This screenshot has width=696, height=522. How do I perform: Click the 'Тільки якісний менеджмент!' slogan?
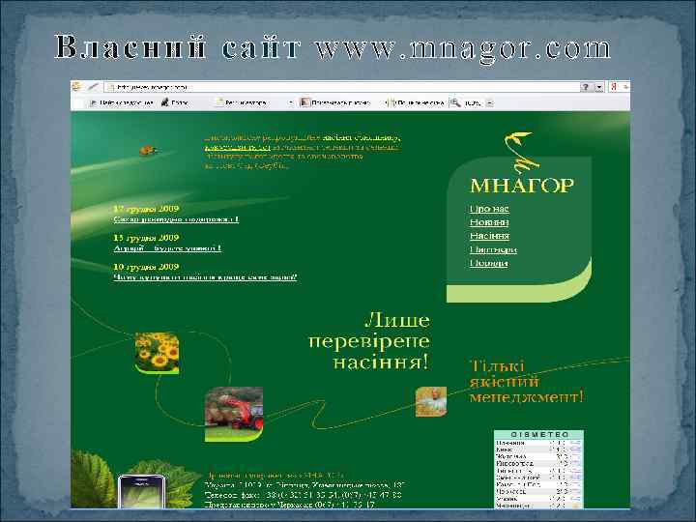tap(526, 381)
